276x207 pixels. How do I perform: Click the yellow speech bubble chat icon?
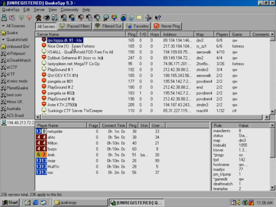point(139,18)
